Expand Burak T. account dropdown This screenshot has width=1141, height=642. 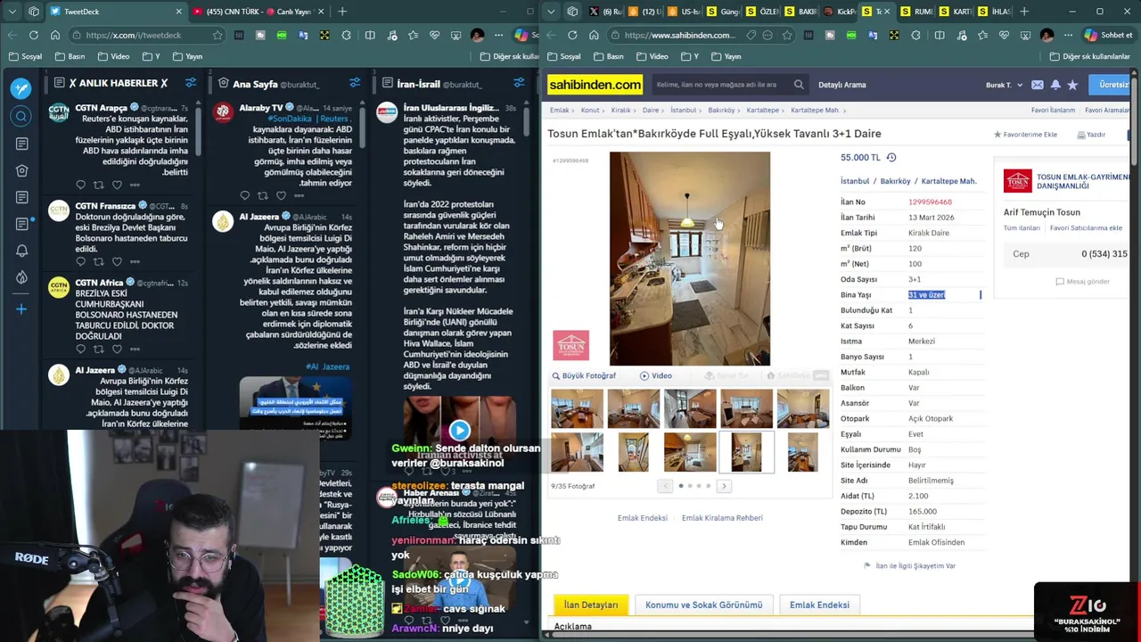pos(1005,85)
